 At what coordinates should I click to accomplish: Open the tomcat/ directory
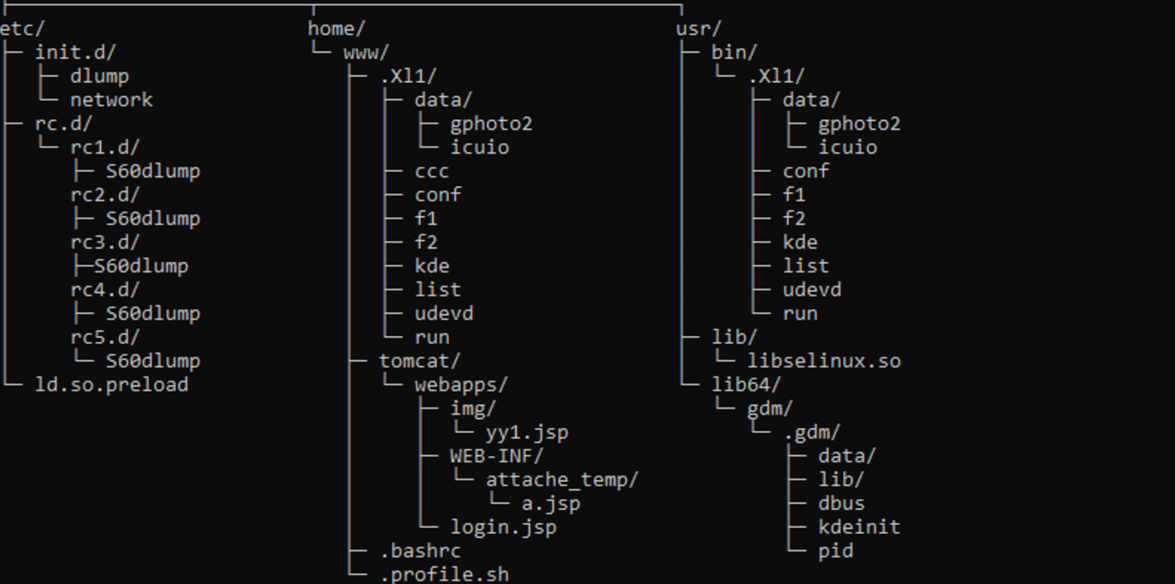[420, 361]
